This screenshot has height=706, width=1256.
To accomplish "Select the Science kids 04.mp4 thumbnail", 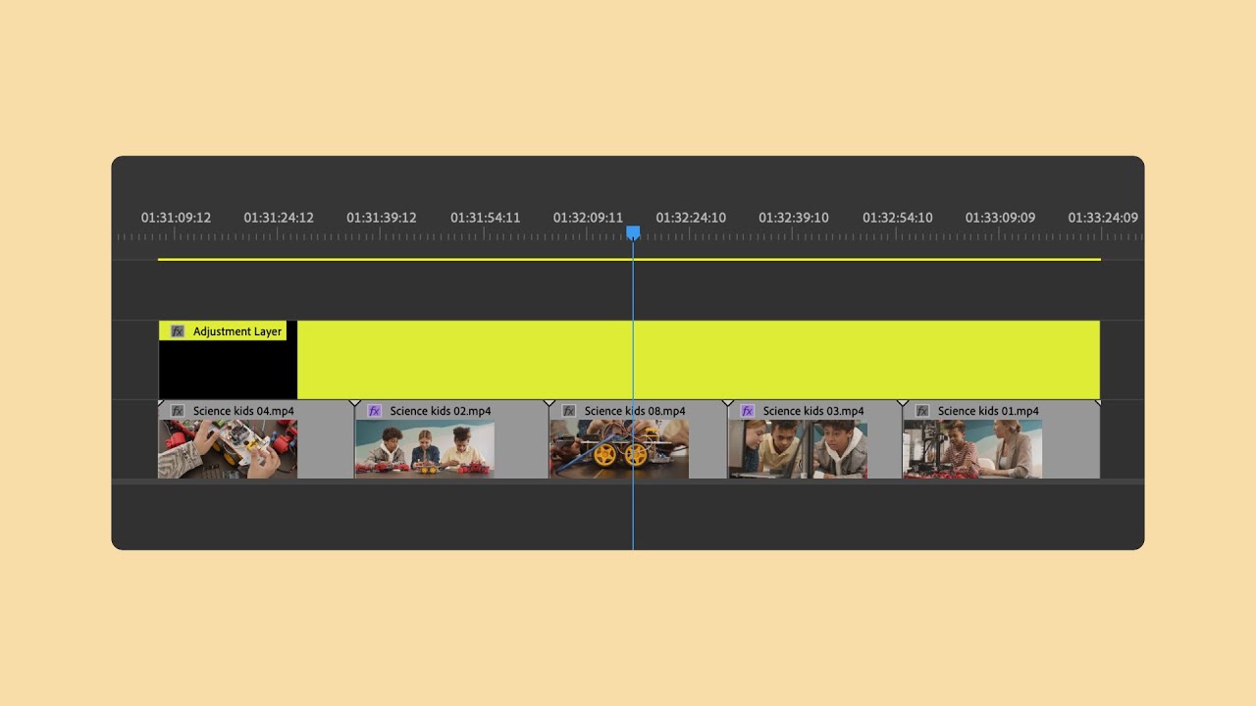I will click(x=228, y=449).
